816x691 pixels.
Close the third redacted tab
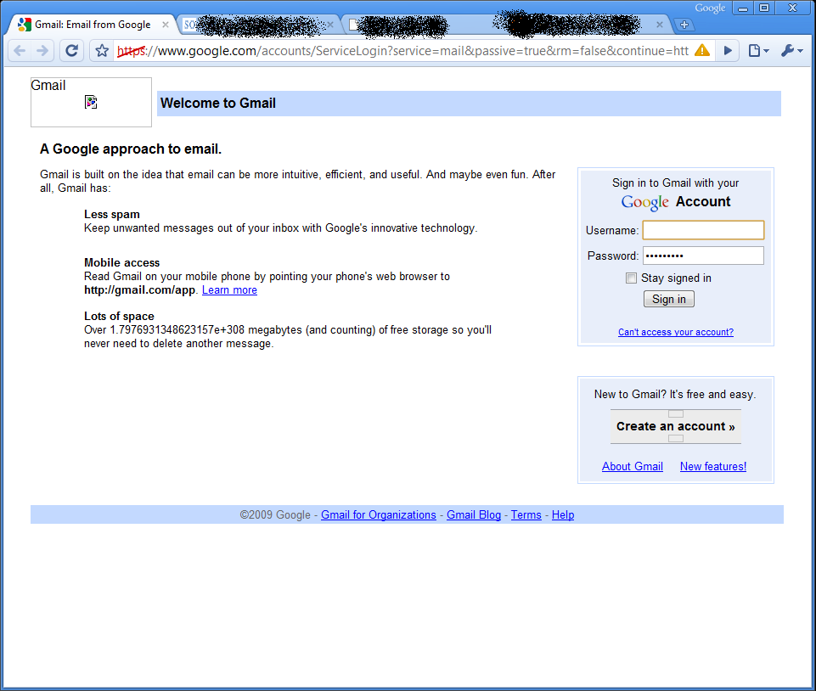(x=660, y=25)
